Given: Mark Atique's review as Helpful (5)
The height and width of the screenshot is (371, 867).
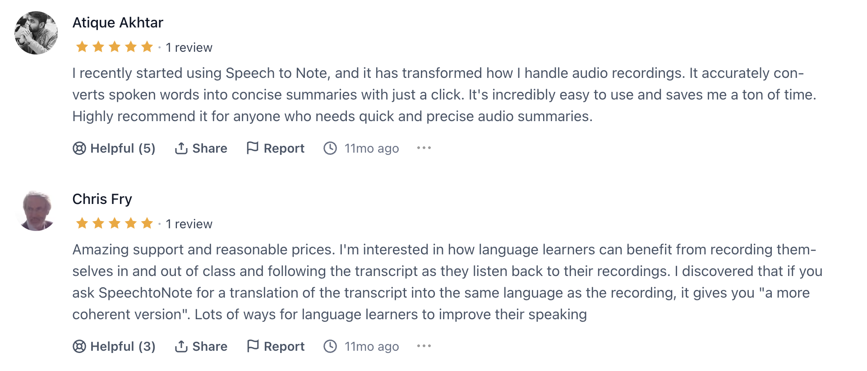Looking at the screenshot, I should (122, 148).
